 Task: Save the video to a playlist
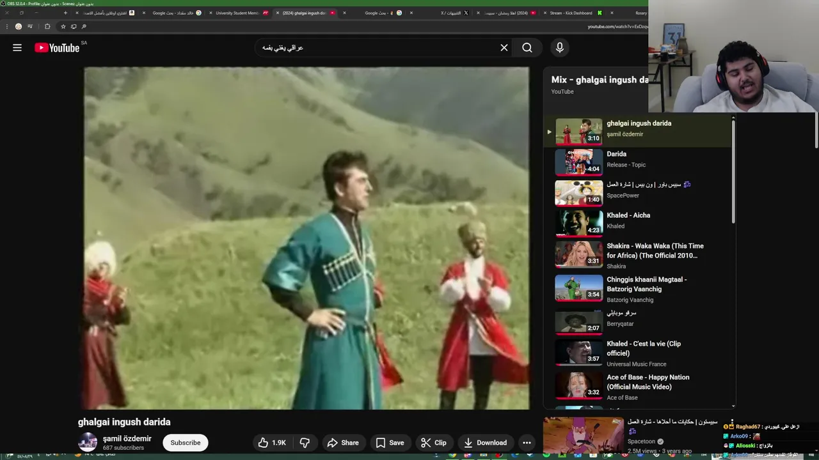[390, 443]
